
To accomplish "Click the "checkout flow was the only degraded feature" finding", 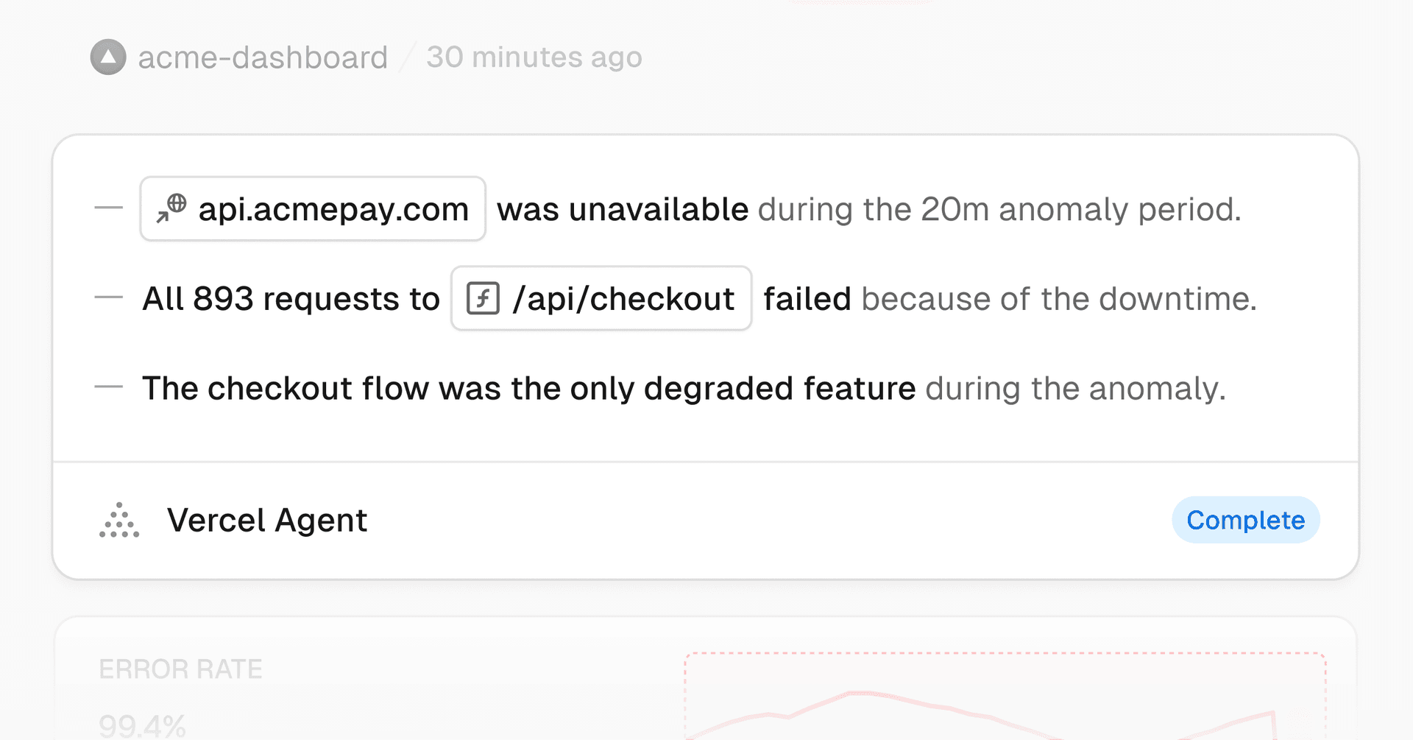I will tap(528, 388).
